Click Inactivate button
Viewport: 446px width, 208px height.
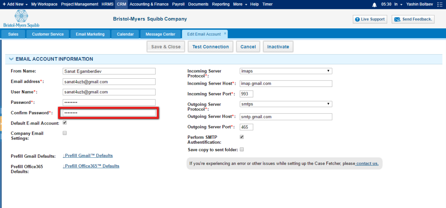(x=278, y=47)
